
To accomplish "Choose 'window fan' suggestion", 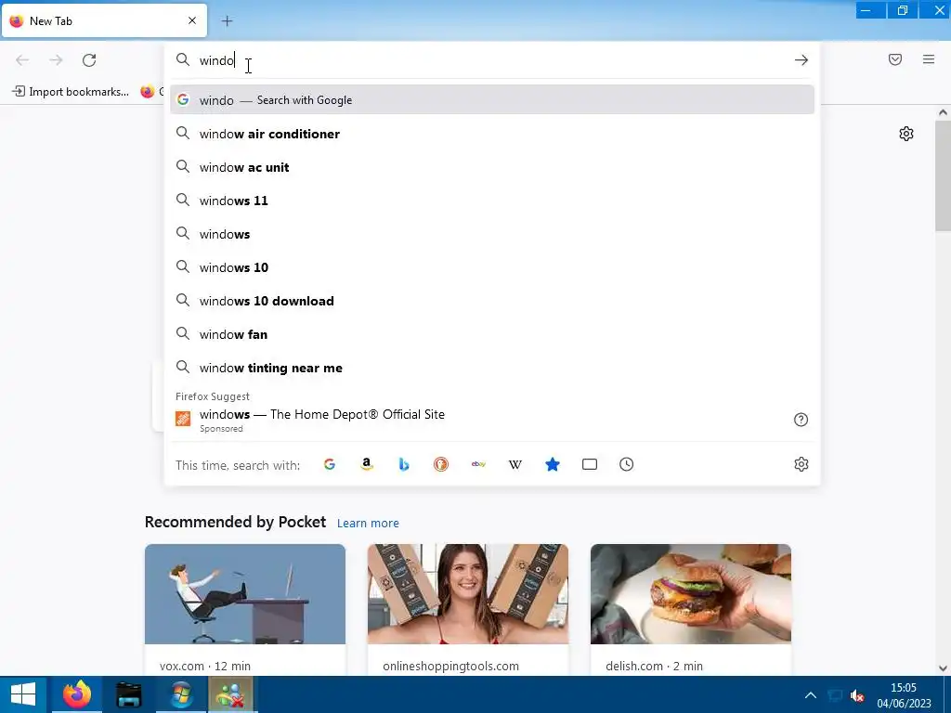I will pyautogui.click(x=492, y=334).
